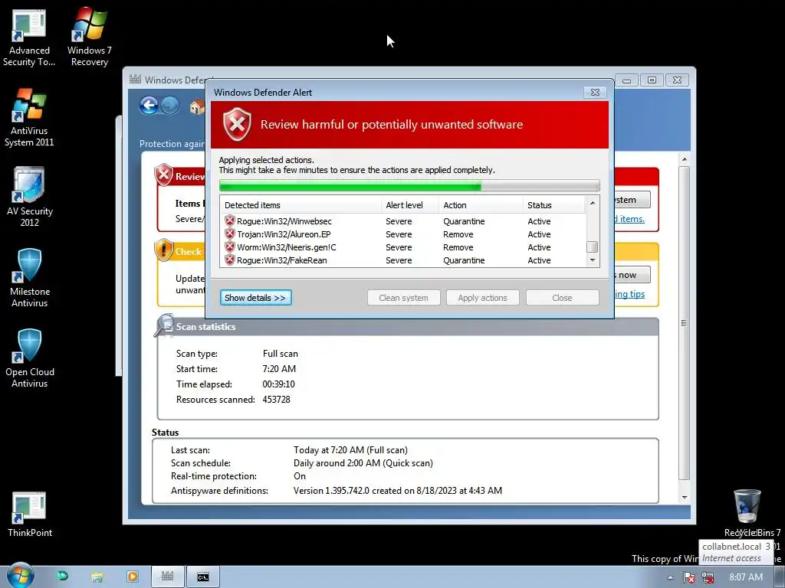The height and width of the screenshot is (588, 785).
Task: Expand alert with Show details button
Action: [255, 298]
